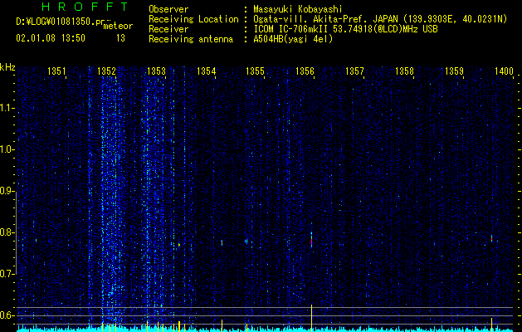
Task: Click the meteor count value 13
Action: 120,38
